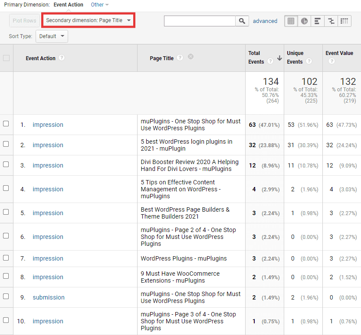
Task: Click the 102 Unique Events summary value
Action: pos(309,81)
